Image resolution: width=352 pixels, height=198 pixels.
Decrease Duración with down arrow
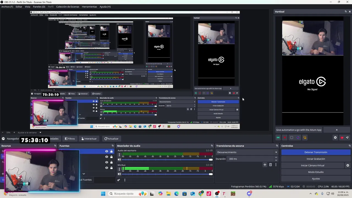coord(276,160)
